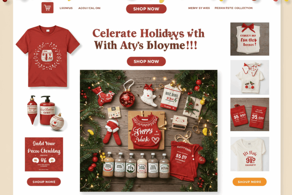Open the red discount promo card
Viewport: 292px width, 195px height.
coord(44,154)
